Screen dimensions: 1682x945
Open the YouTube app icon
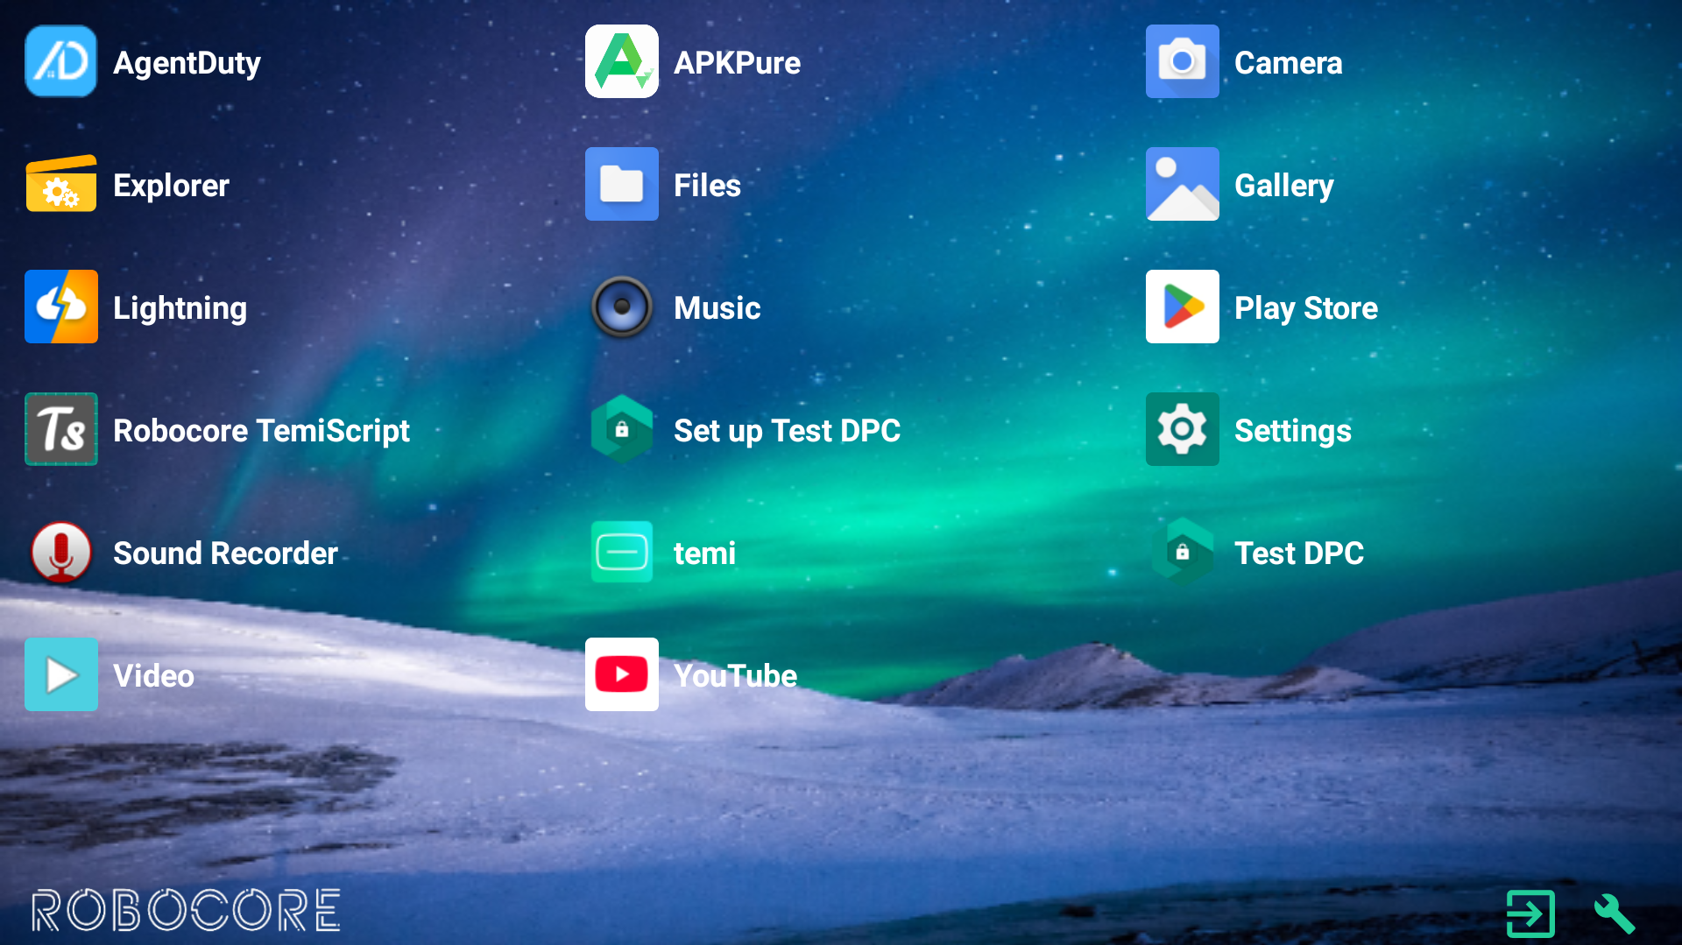(x=622, y=674)
